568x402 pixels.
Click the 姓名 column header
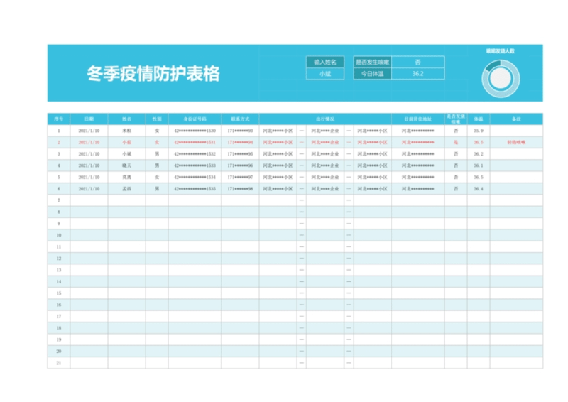(x=126, y=119)
